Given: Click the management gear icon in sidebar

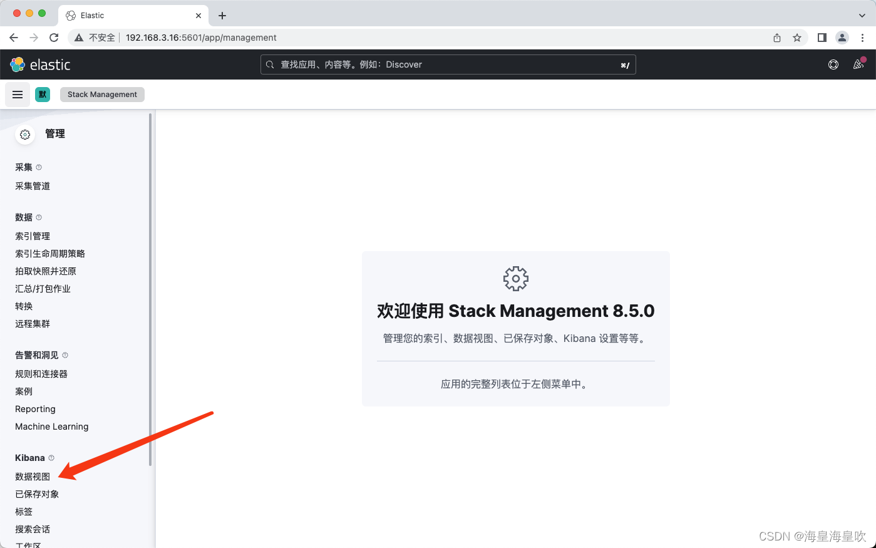Looking at the screenshot, I should [25, 135].
